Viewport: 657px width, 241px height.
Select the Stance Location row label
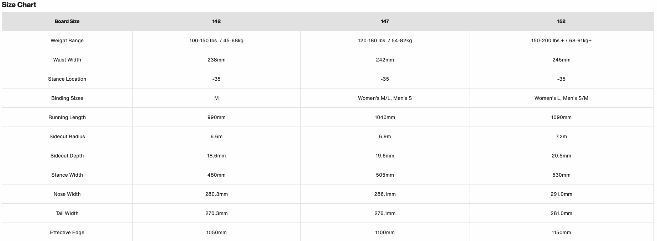point(67,79)
